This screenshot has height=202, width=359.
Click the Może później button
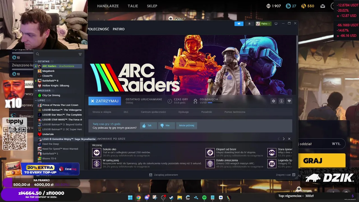187,125
